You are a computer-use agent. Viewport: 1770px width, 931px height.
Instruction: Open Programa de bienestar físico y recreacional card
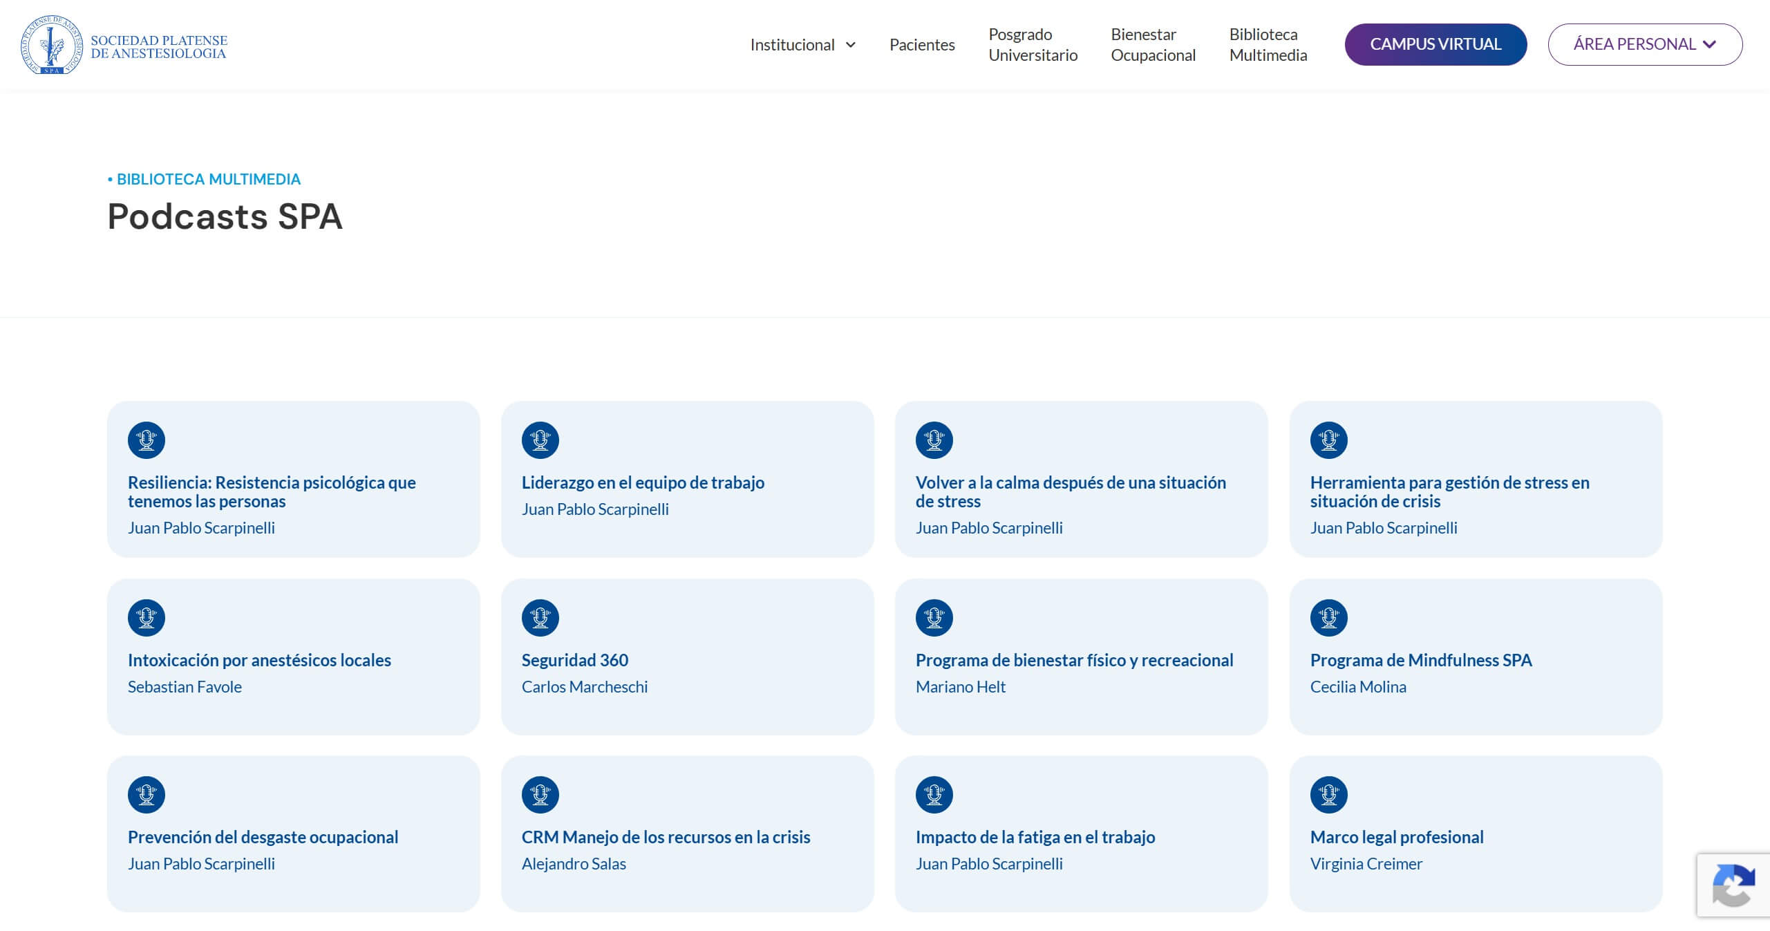tap(1081, 657)
